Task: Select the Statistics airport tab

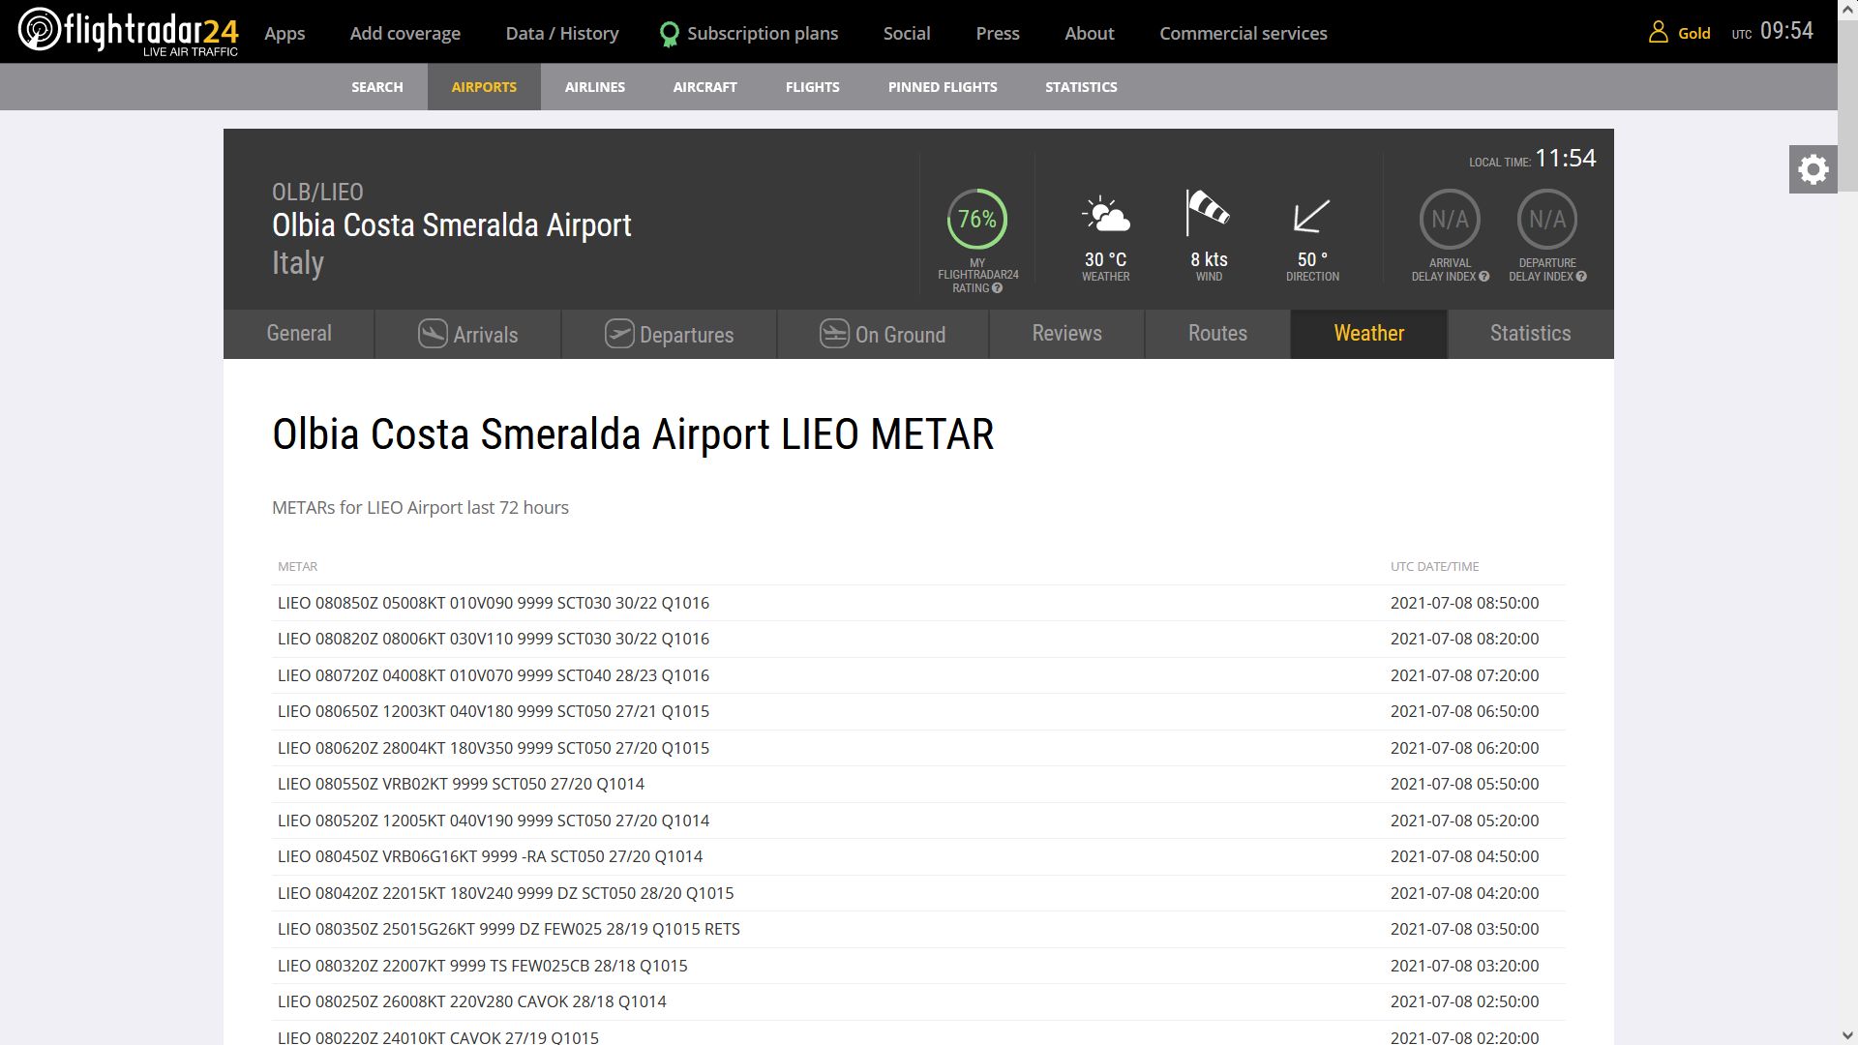Action: point(1530,334)
